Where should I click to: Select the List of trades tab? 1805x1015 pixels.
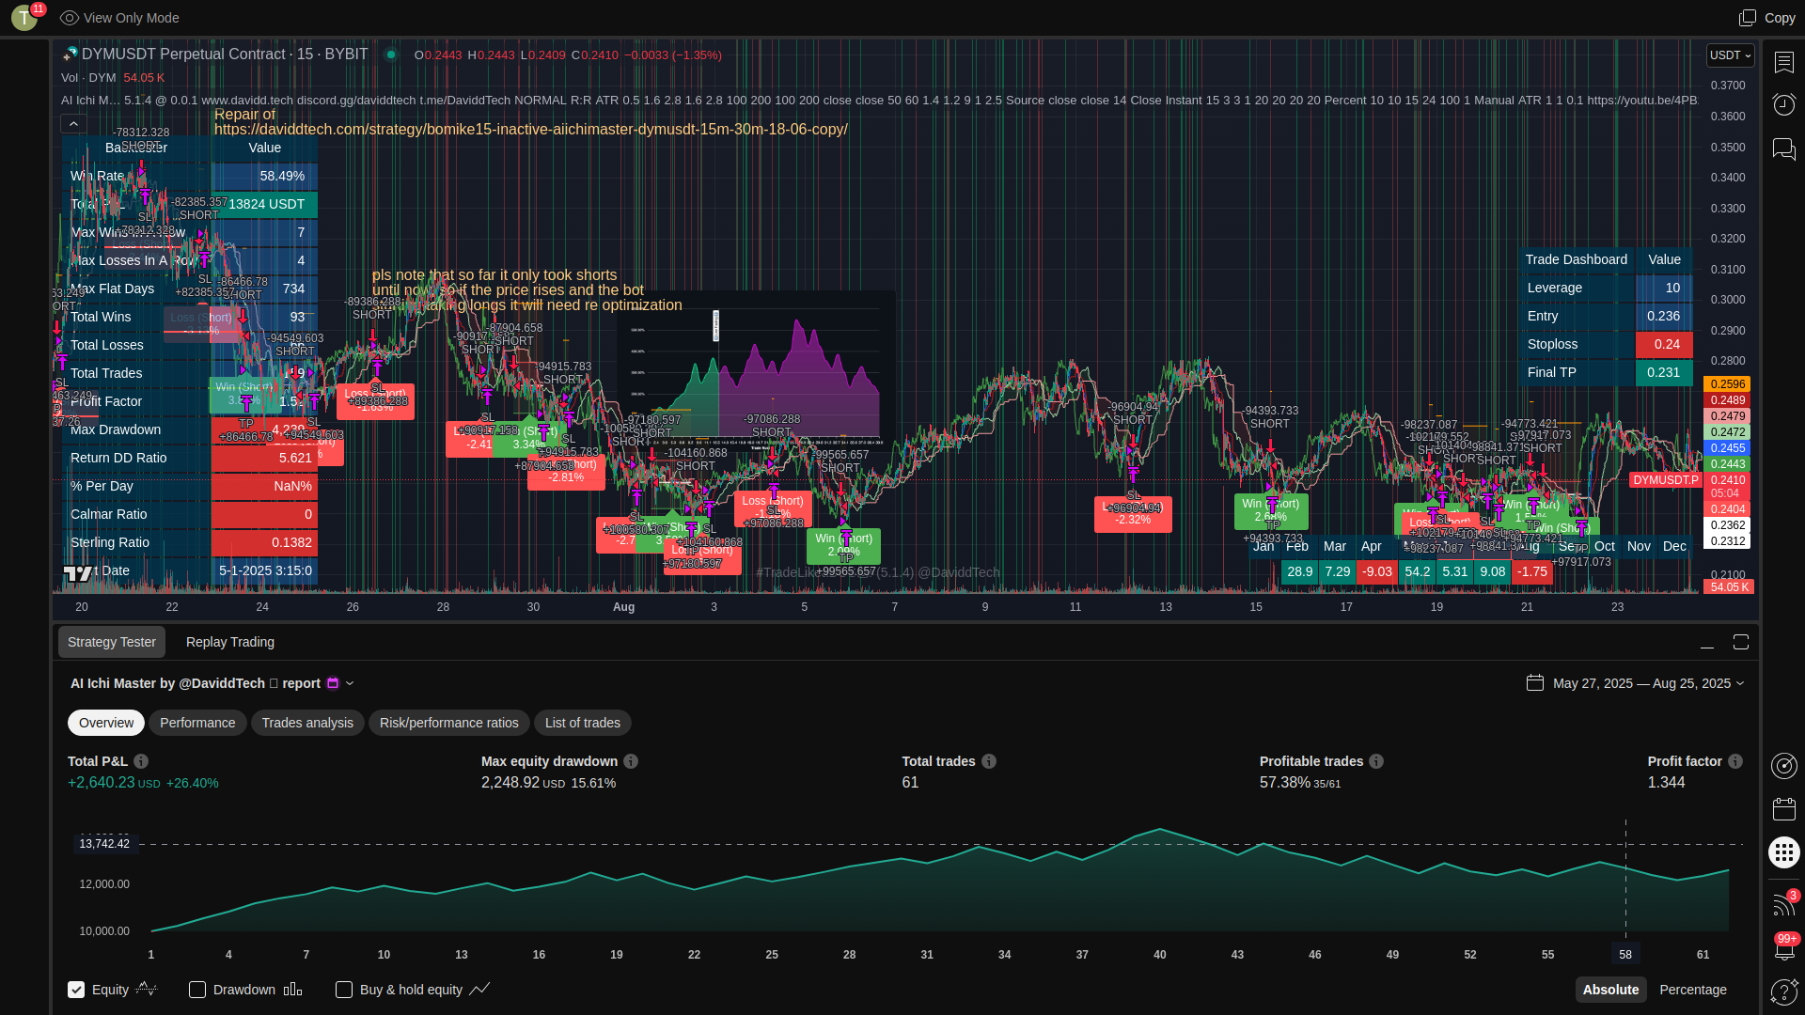(x=583, y=723)
